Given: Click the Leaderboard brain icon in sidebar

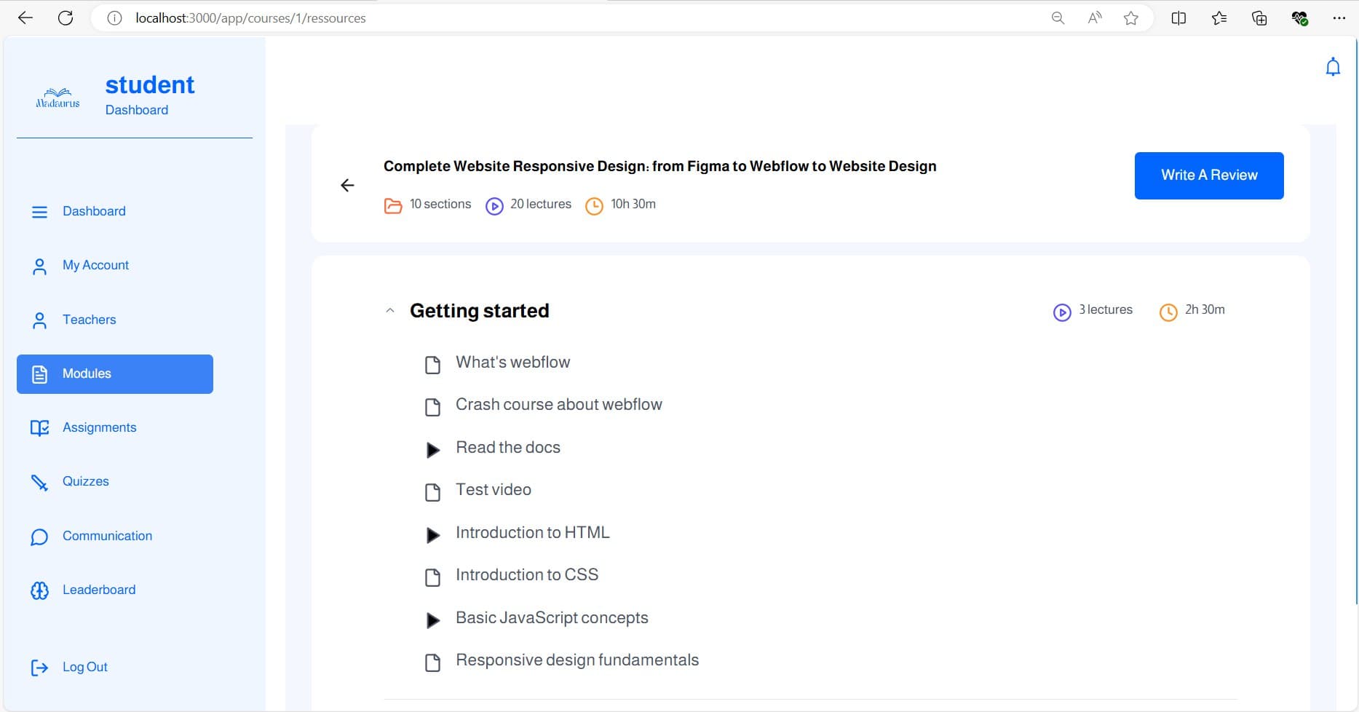Looking at the screenshot, I should coord(39,590).
